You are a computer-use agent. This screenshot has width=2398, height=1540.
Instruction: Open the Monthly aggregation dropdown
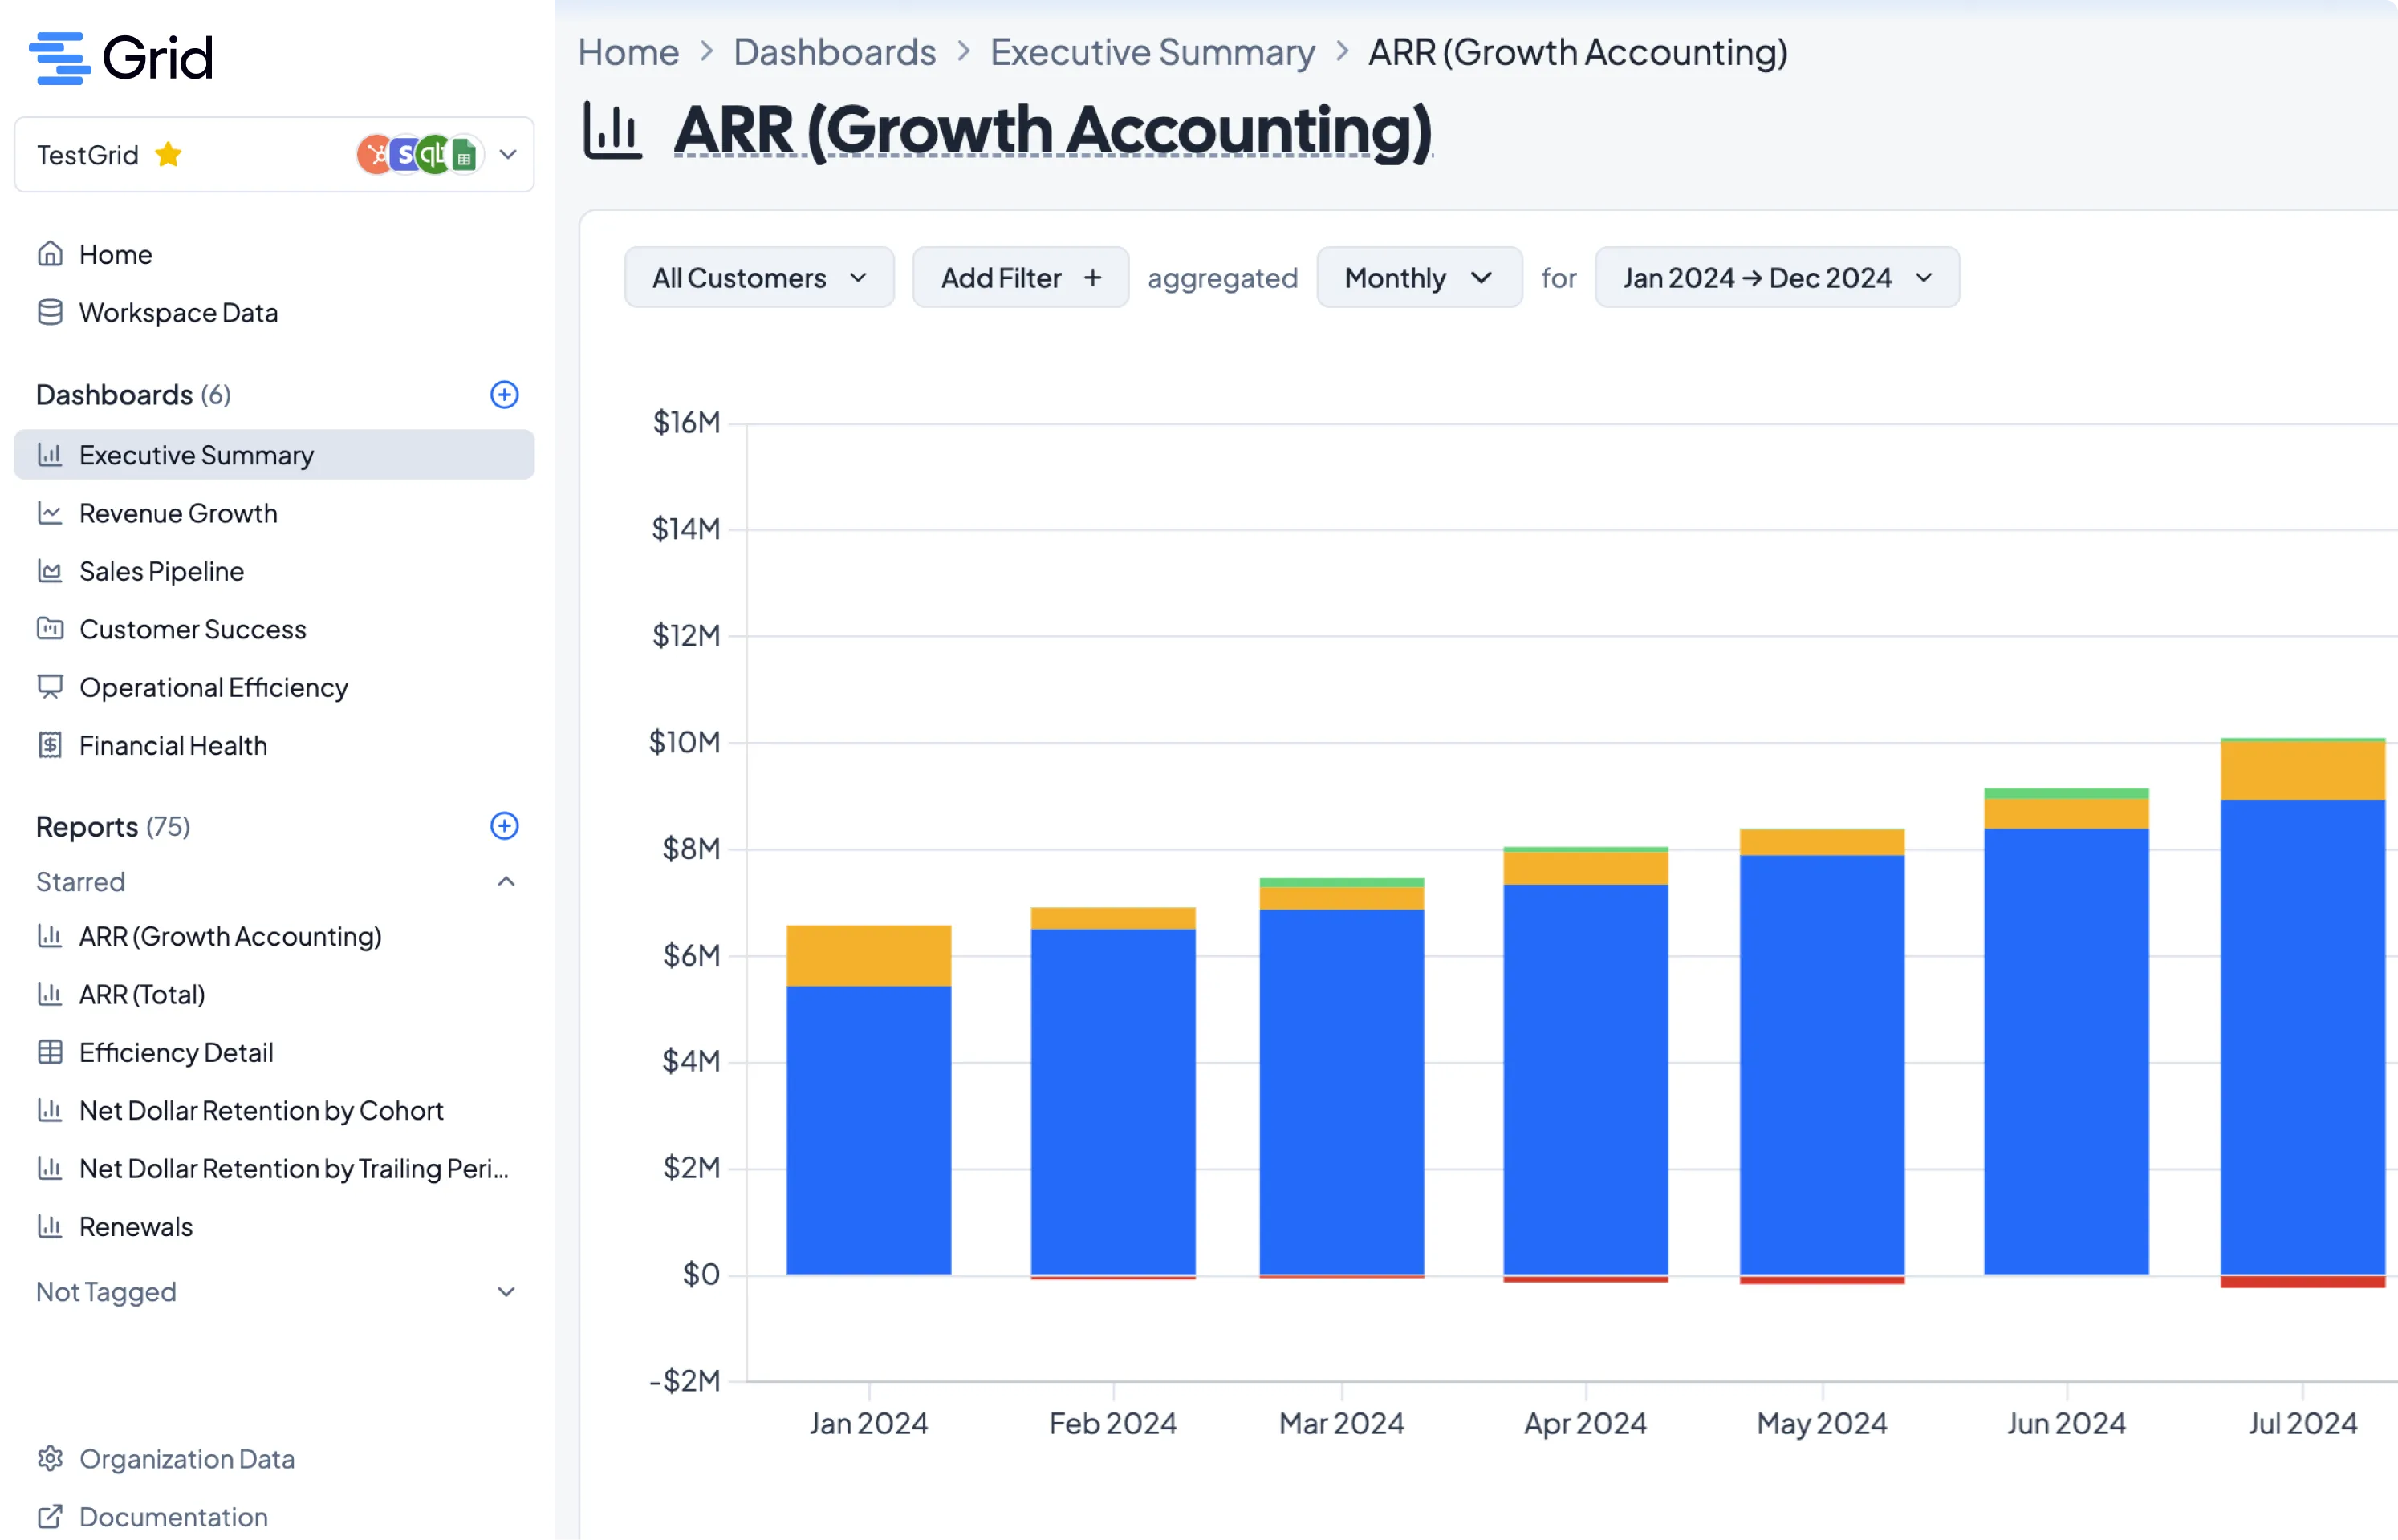(x=1419, y=278)
